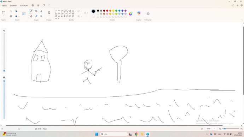Select the Text tool
The image size is (244, 137).
click(41, 11)
